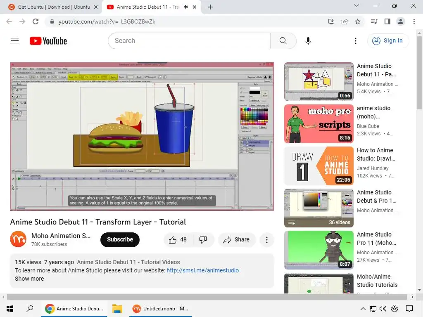The height and width of the screenshot is (317, 423).
Task: Expand description with Show more
Action: (x=29, y=279)
